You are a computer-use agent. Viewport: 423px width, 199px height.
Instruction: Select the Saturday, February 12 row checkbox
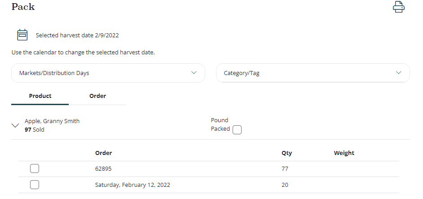click(35, 185)
